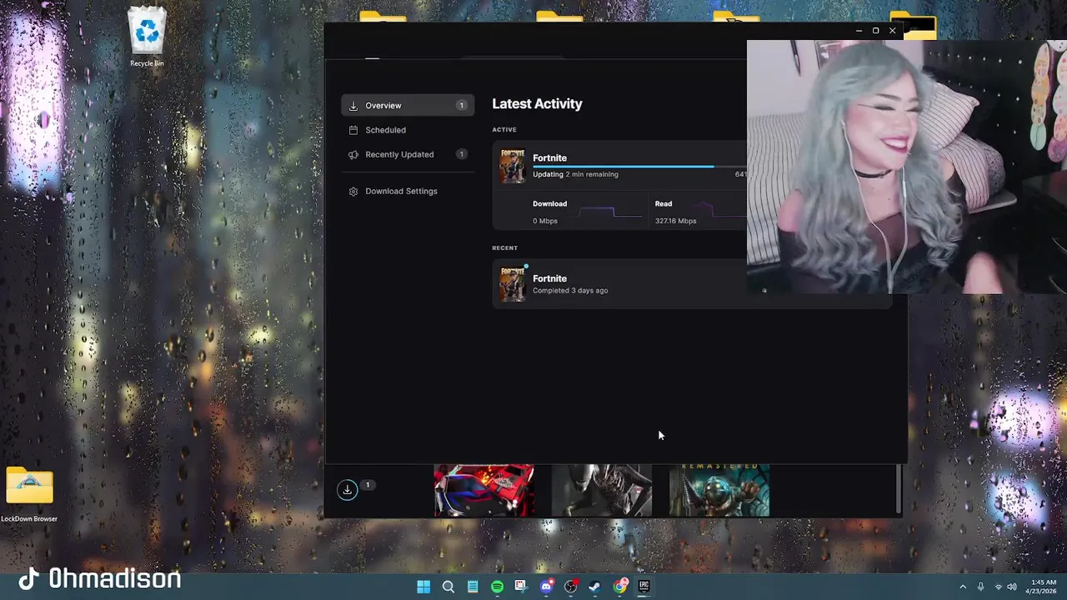This screenshot has width=1067, height=600.
Task: Open the volume control in tray
Action: coord(1012,587)
